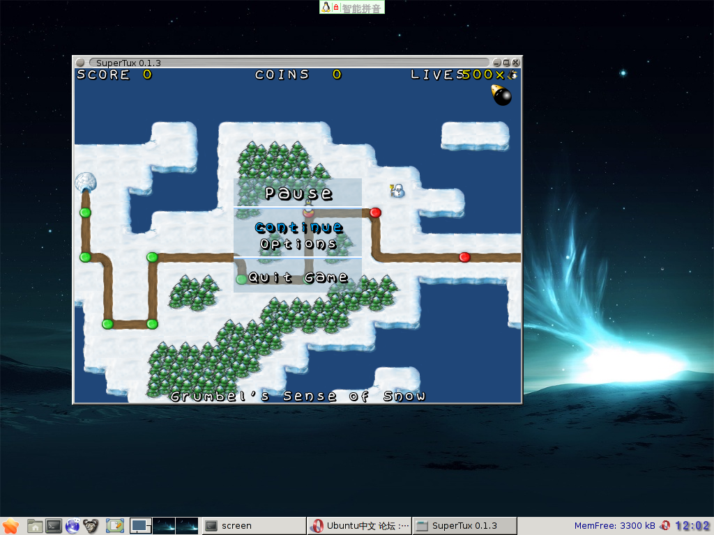Screen dimensions: 714x535
Task: Click the penguin icon in the input method bar
Action: coord(326,7)
